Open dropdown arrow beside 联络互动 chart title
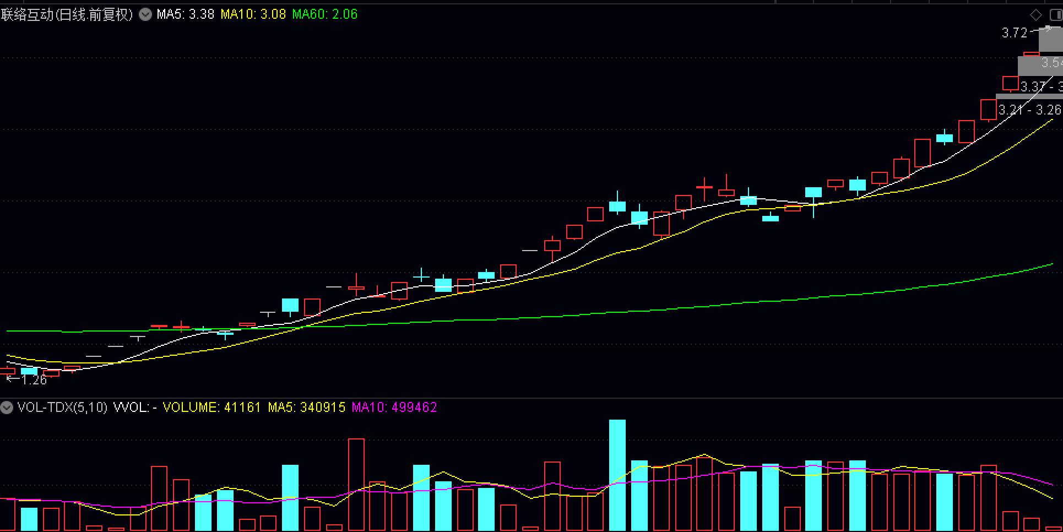 (145, 14)
